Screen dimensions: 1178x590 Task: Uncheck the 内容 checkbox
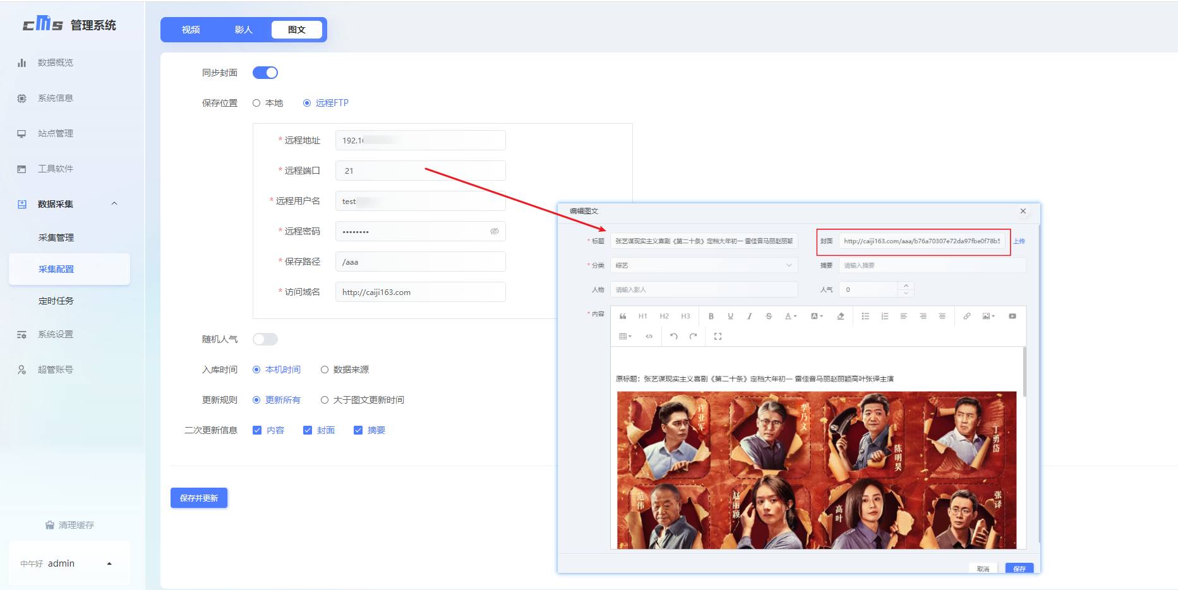coord(257,430)
